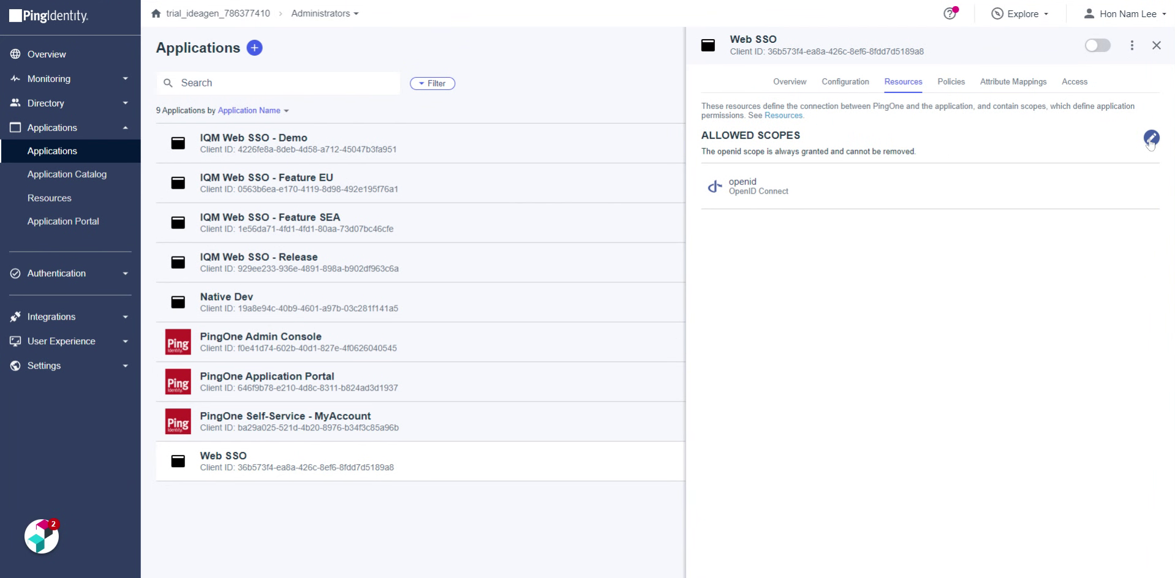1175x578 pixels.
Task: Open the IQM Web SSO - Feature EU application
Action: click(420, 183)
